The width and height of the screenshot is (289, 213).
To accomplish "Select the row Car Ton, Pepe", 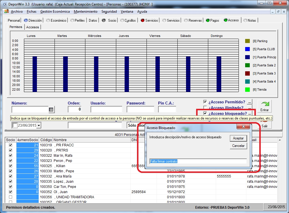I will (x=141, y=187).
